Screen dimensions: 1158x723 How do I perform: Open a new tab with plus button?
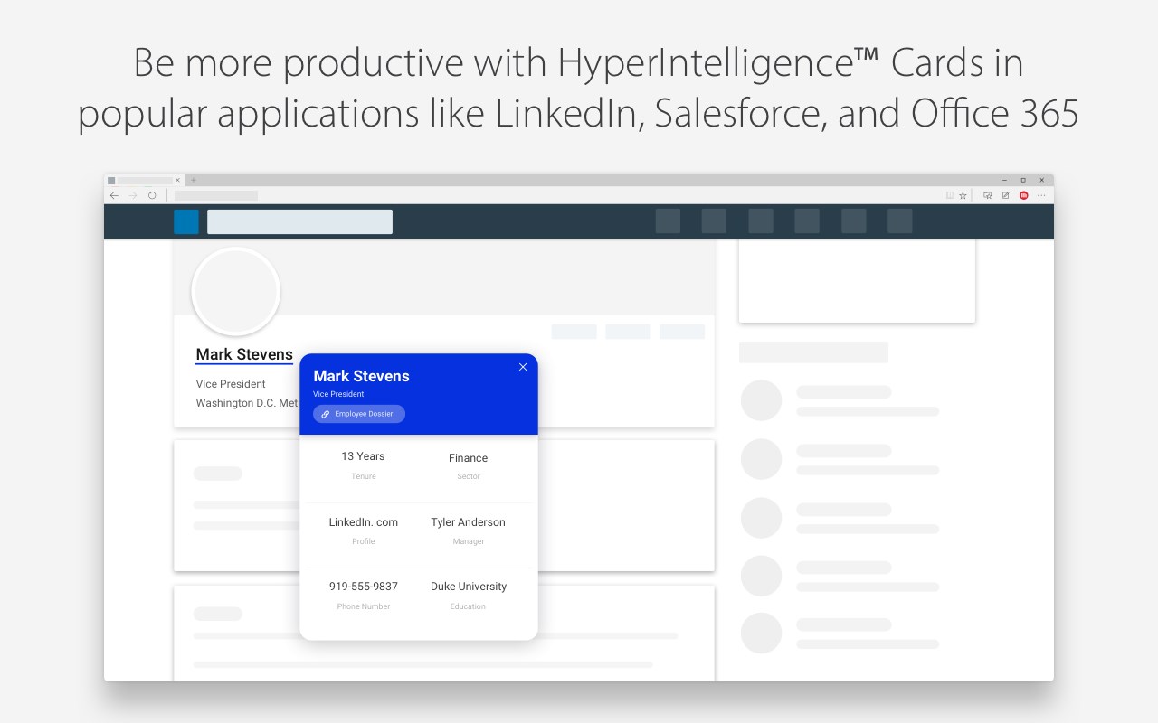pyautogui.click(x=193, y=180)
